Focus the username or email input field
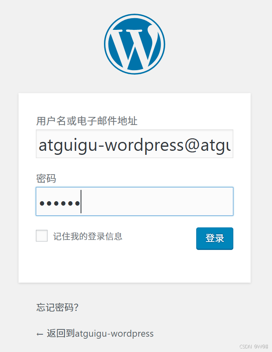 point(135,144)
